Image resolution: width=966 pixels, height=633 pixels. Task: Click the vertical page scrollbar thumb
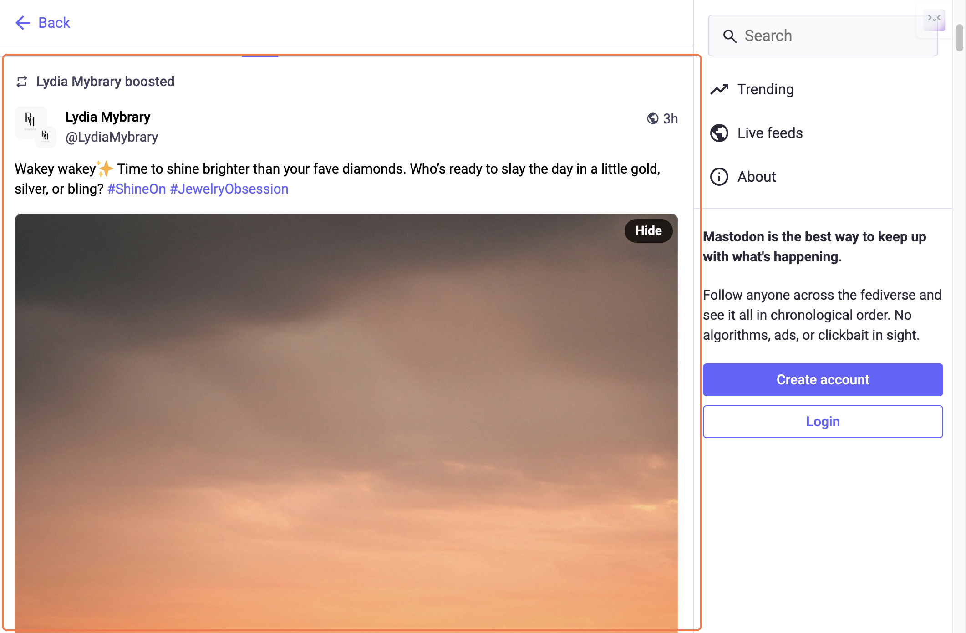pyautogui.click(x=959, y=38)
